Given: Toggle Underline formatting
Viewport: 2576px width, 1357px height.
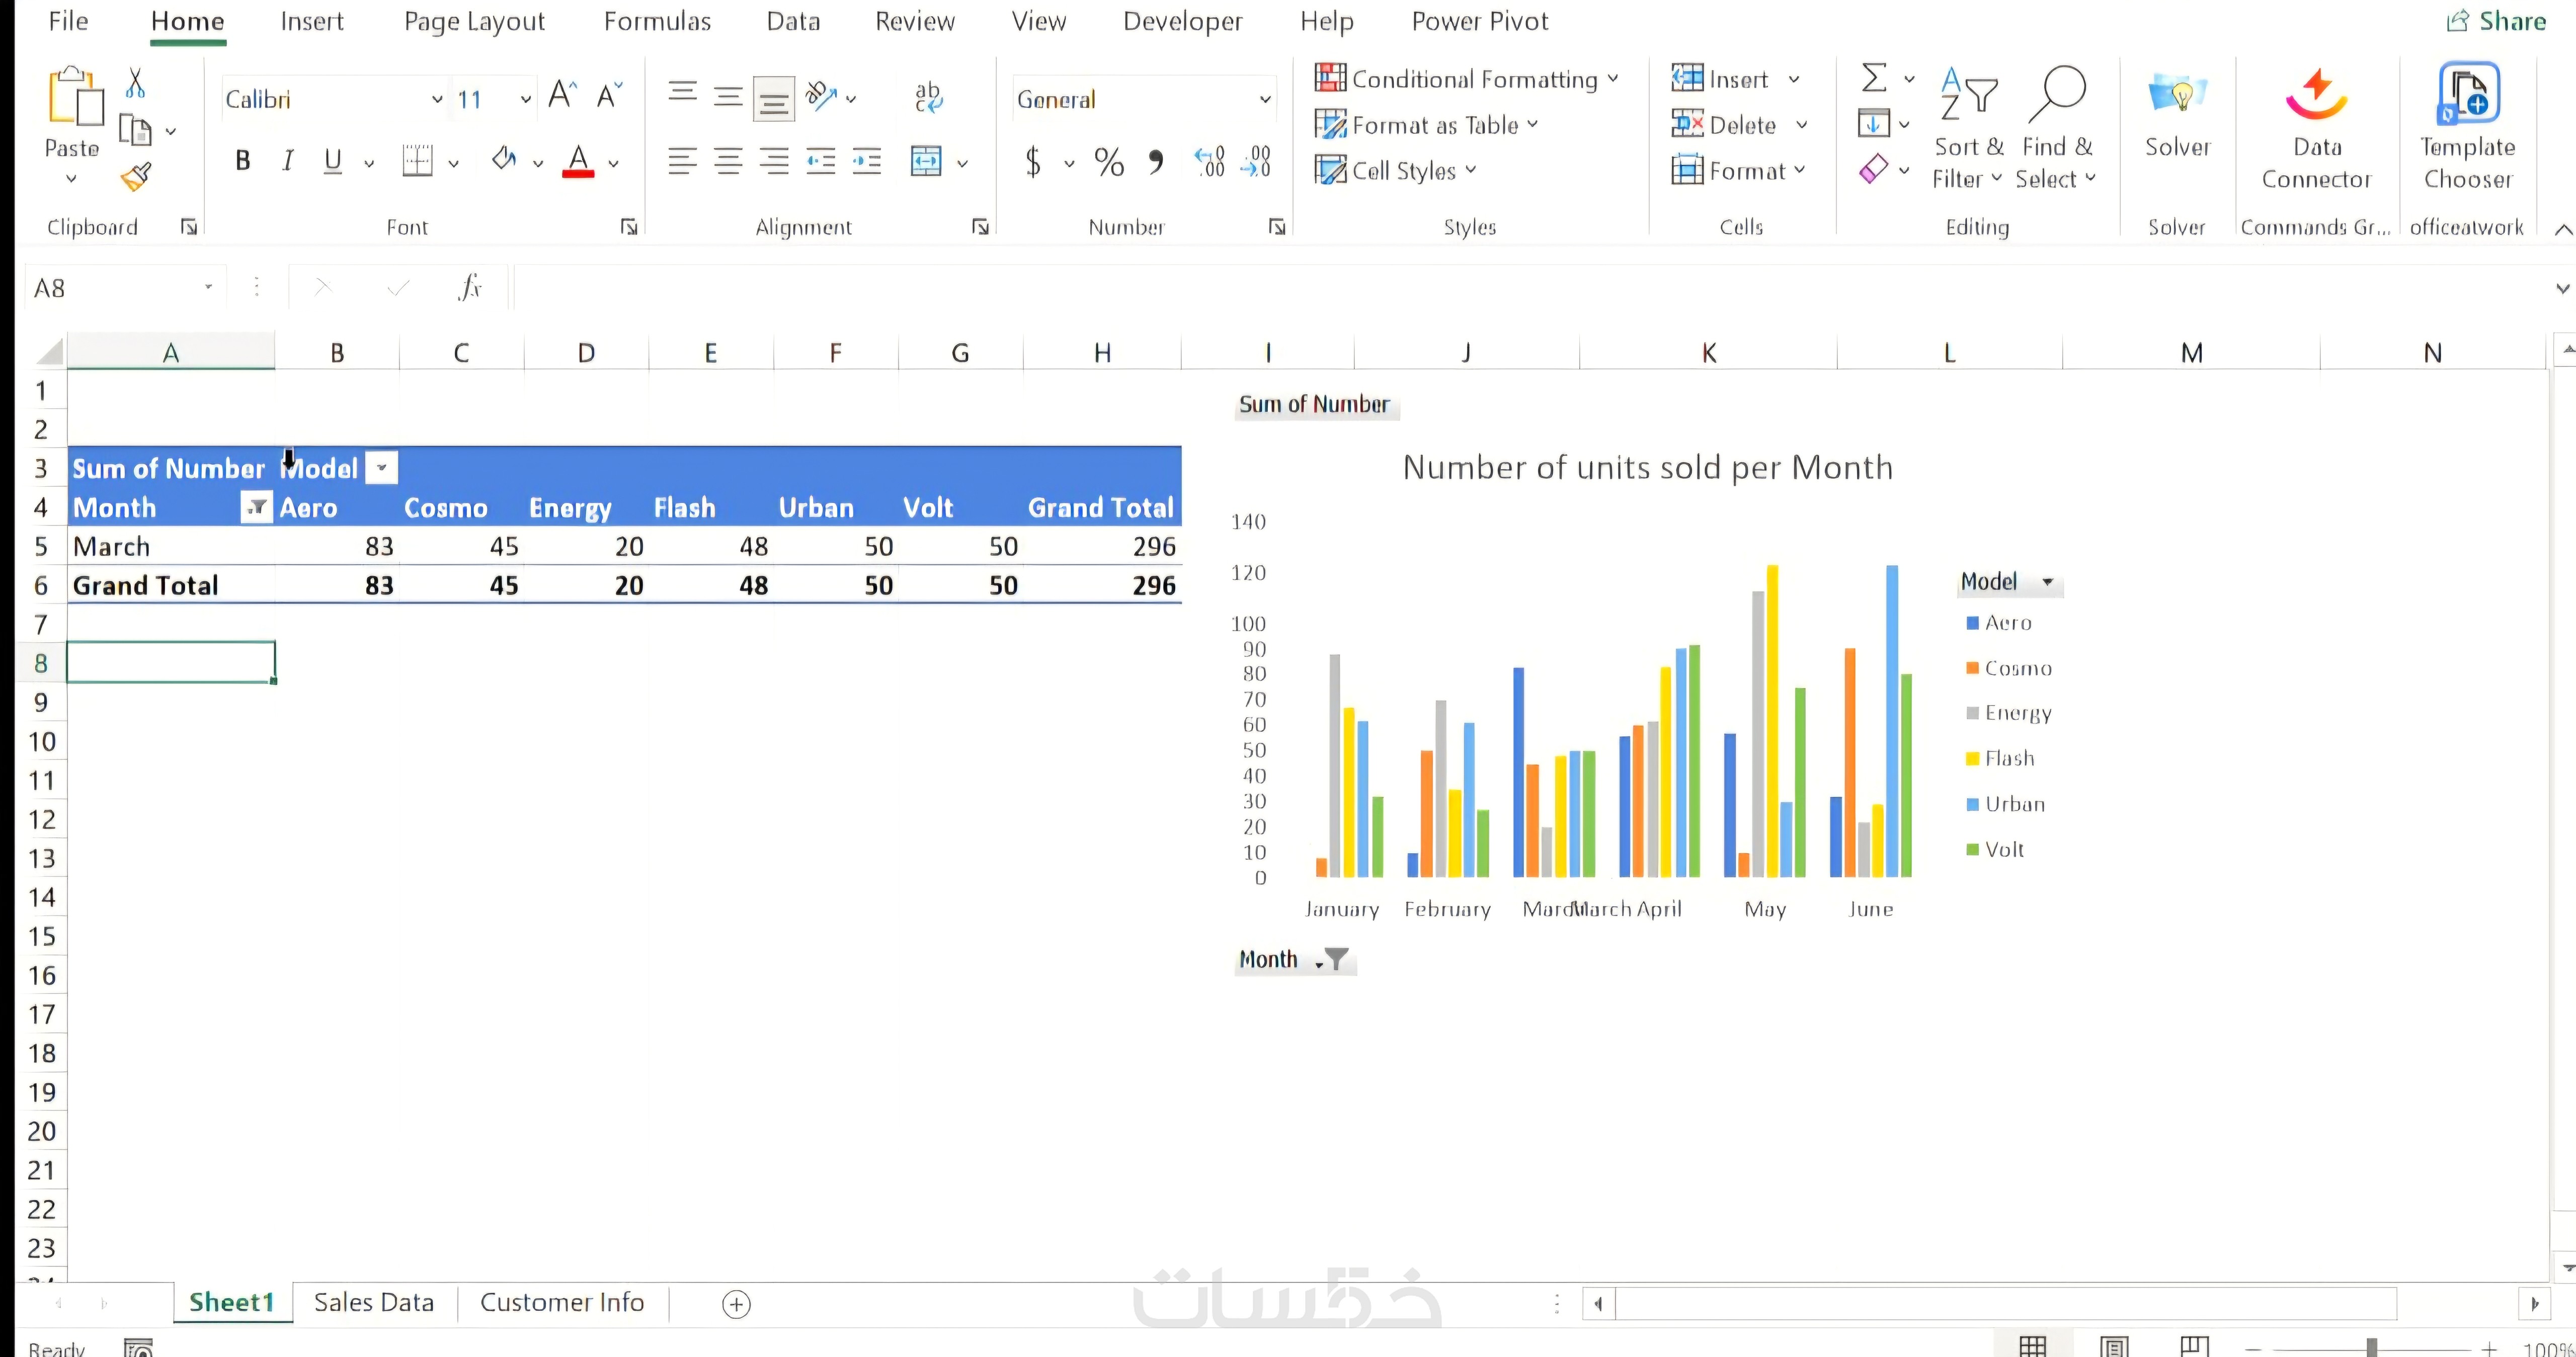Looking at the screenshot, I should pos(333,160).
